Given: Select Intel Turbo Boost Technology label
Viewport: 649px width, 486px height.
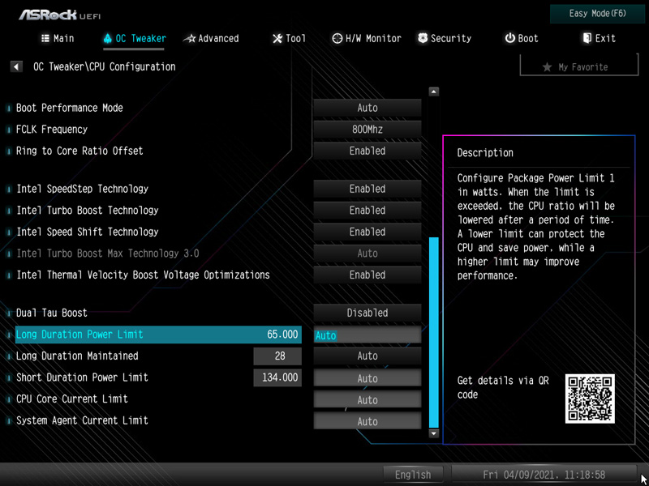Looking at the screenshot, I should pyautogui.click(x=88, y=211).
